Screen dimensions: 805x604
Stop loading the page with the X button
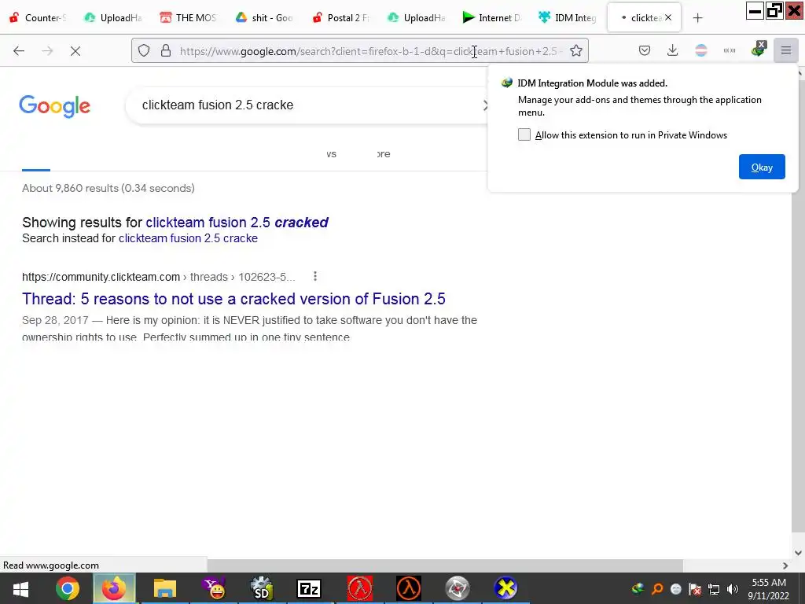pos(75,51)
